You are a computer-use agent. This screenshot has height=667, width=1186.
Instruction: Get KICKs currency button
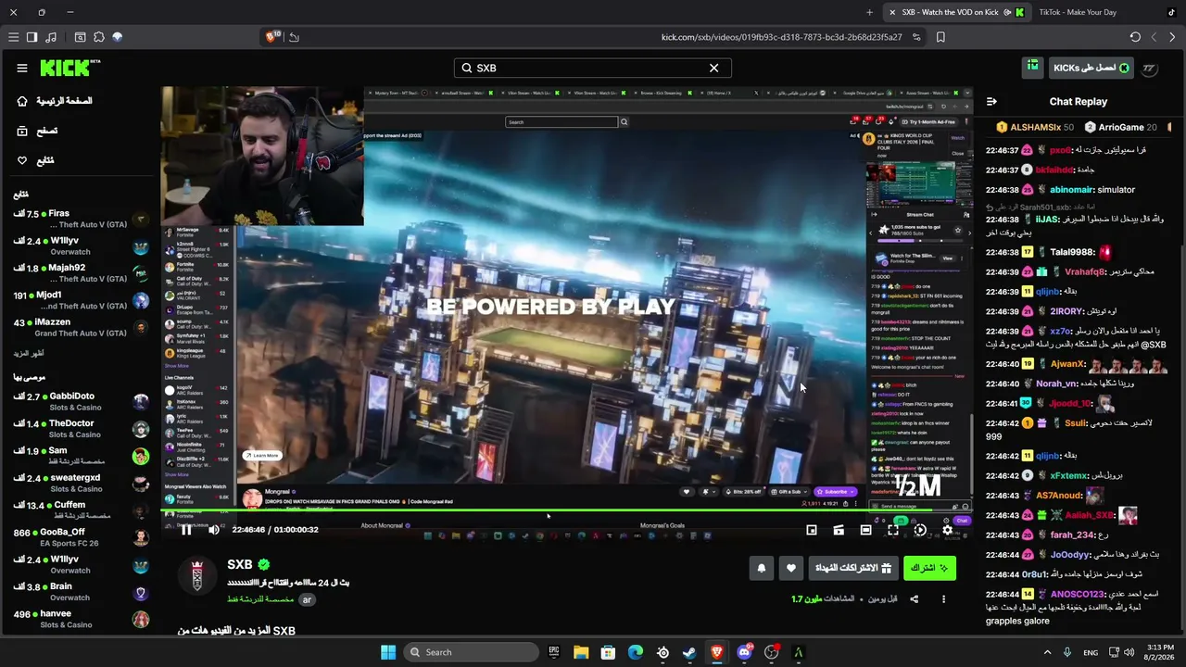point(1091,68)
